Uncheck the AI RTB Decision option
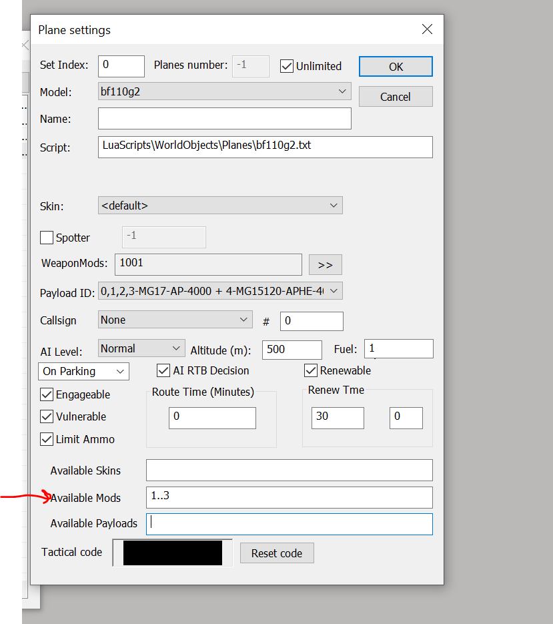Screen dimensions: 553x624 click(163, 370)
